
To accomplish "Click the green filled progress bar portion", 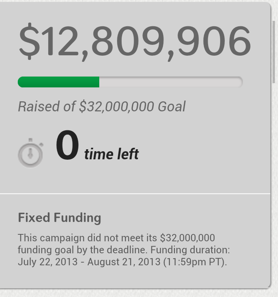I will (58, 82).
